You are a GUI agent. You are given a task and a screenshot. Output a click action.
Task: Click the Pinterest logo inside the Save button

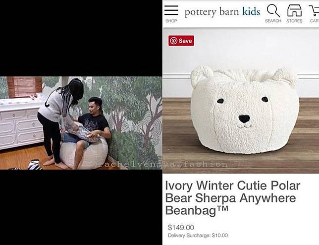pyautogui.click(x=173, y=41)
